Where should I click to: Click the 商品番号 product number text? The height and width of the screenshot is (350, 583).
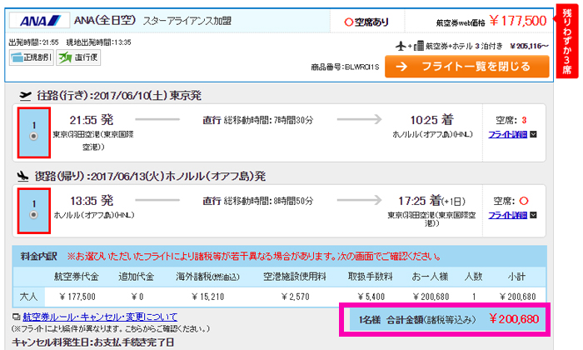pos(345,67)
